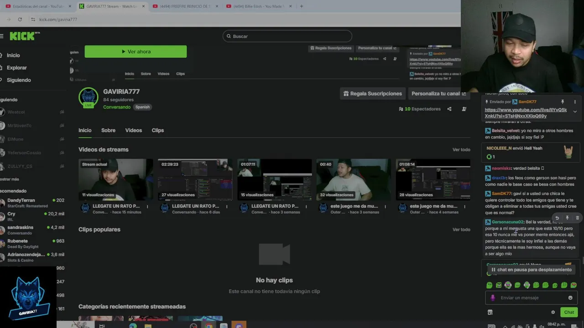Focus the Buscar search field
This screenshot has width=584, height=328.
[x=287, y=36]
